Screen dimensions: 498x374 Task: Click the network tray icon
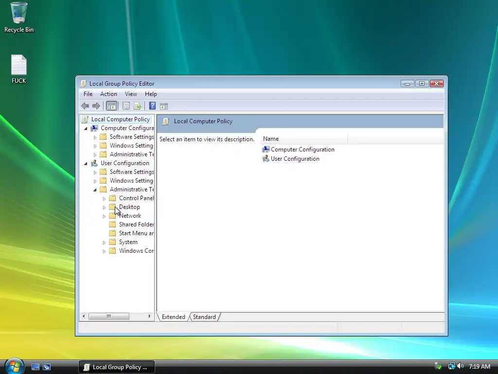click(x=451, y=366)
